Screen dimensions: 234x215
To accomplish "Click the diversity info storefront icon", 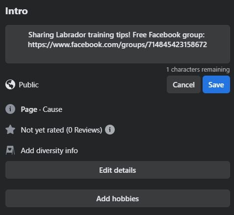I will click(10, 150).
